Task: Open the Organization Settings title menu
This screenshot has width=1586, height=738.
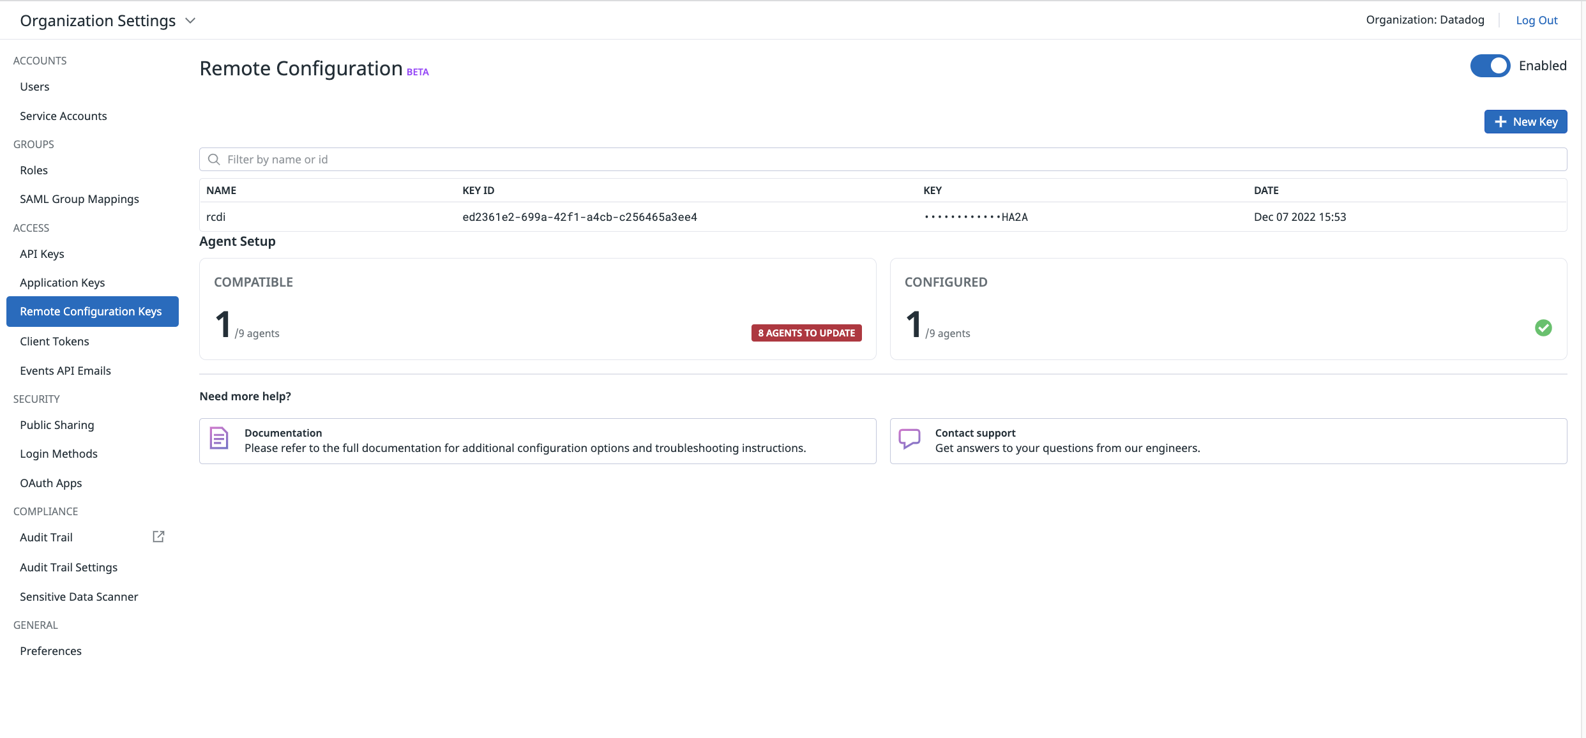Action: coord(98,21)
